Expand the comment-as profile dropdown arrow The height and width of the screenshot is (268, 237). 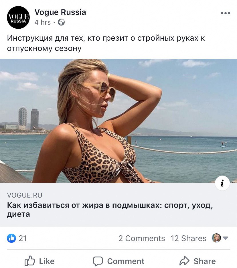click(x=226, y=238)
